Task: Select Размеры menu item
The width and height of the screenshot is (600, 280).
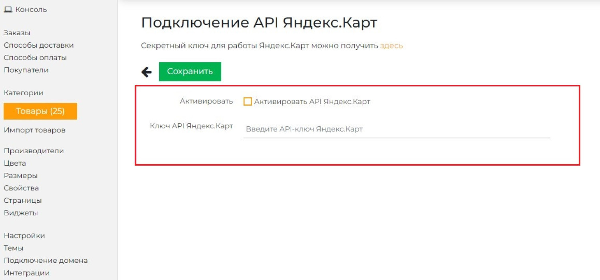Action: tap(21, 176)
